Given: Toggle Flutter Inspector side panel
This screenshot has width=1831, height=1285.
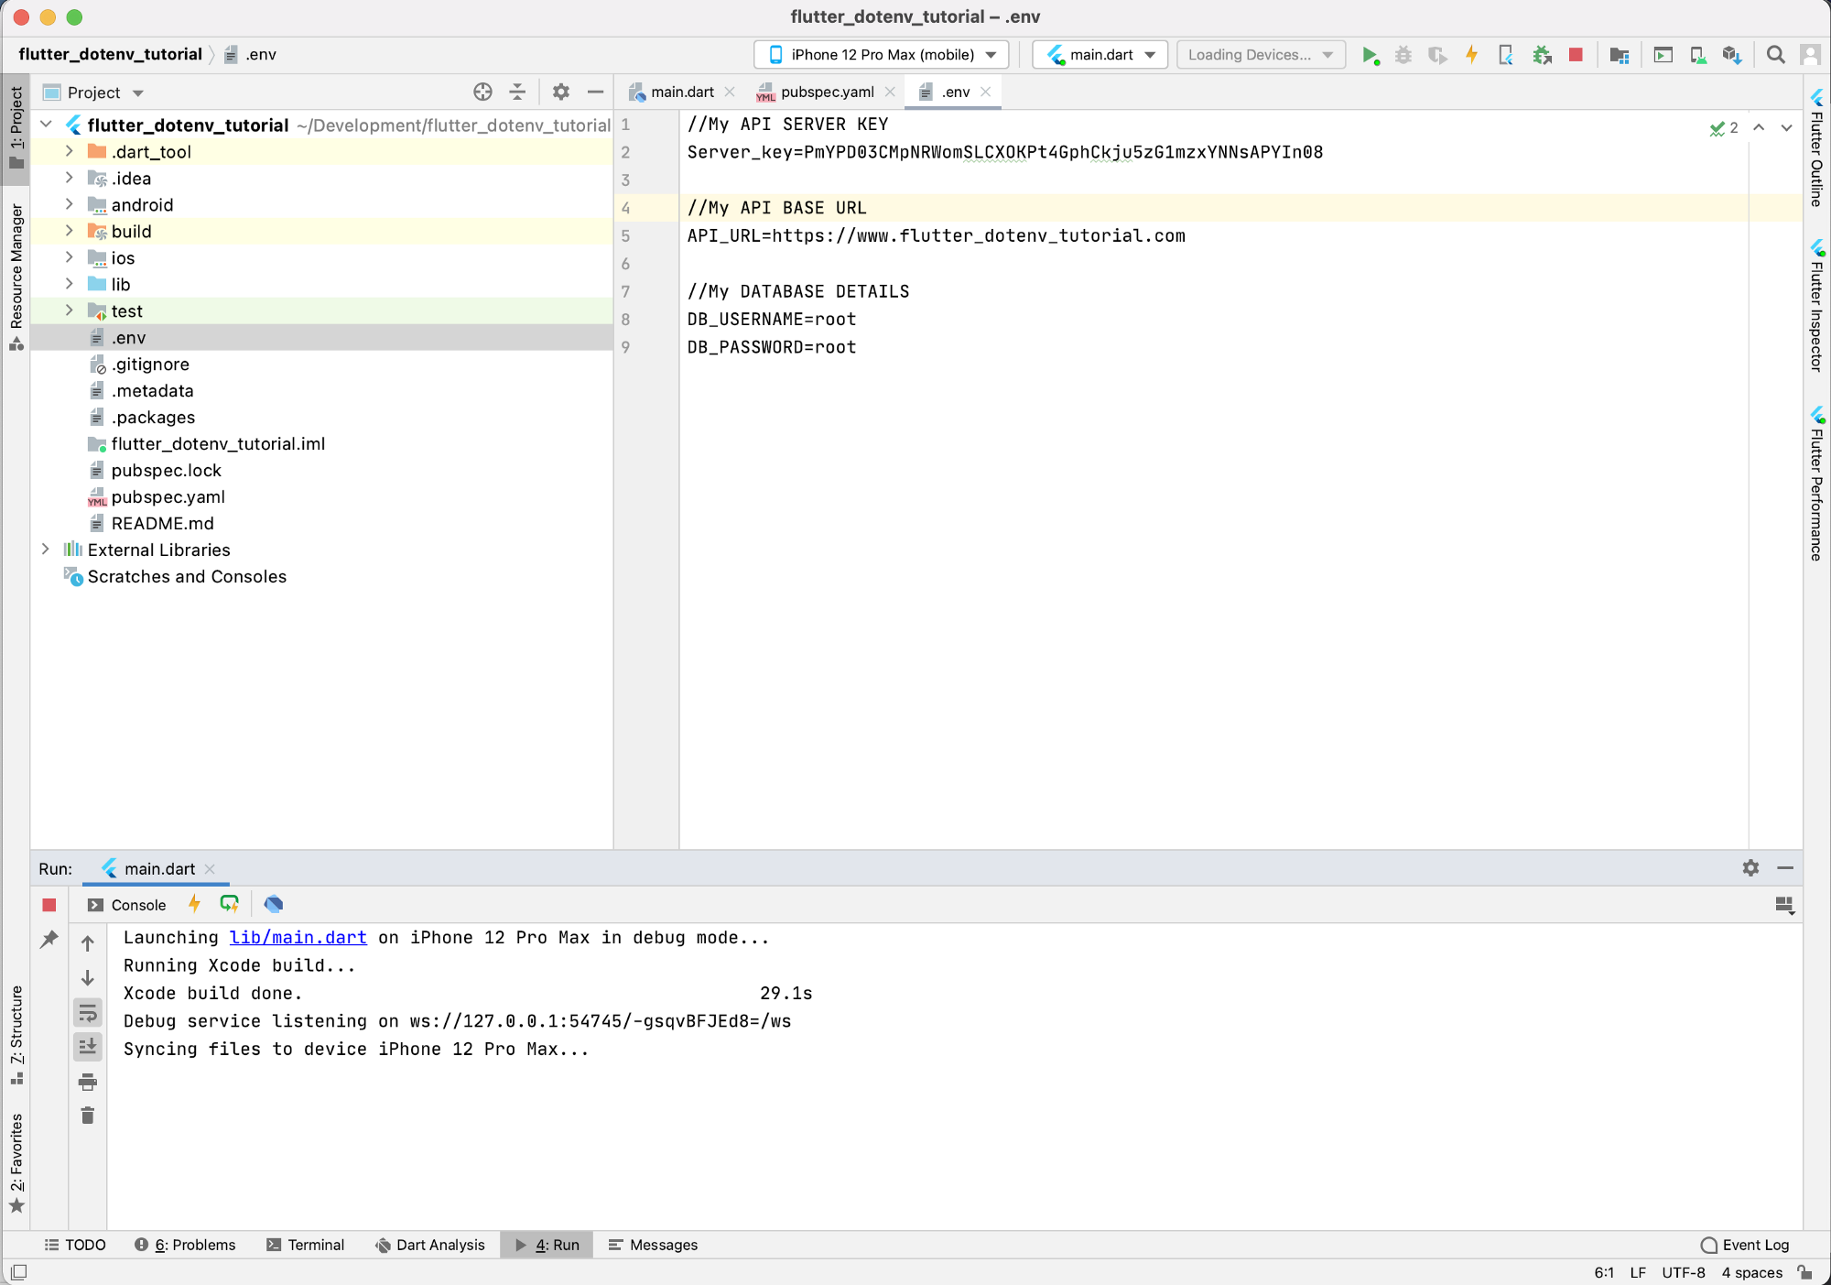Looking at the screenshot, I should [x=1817, y=305].
